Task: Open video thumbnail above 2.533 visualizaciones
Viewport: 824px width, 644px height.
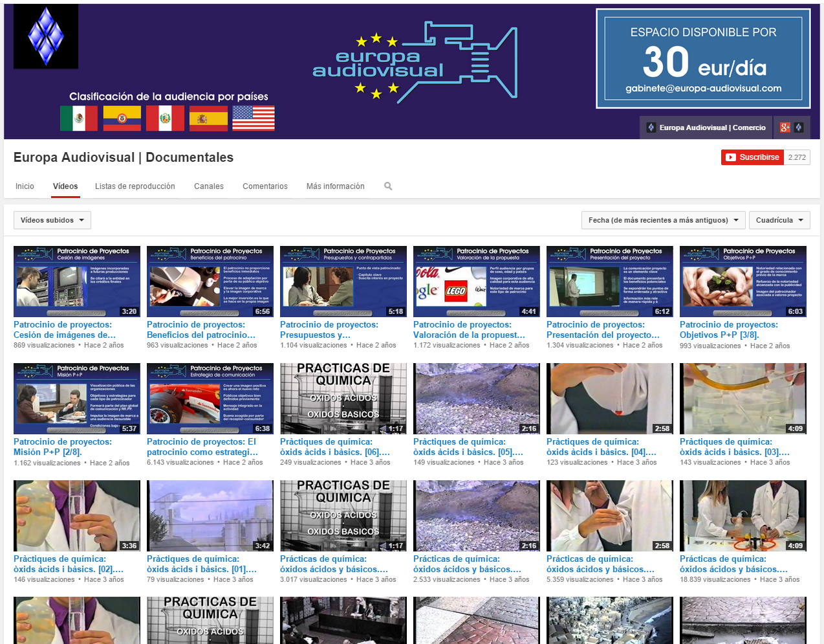Action: click(x=477, y=516)
